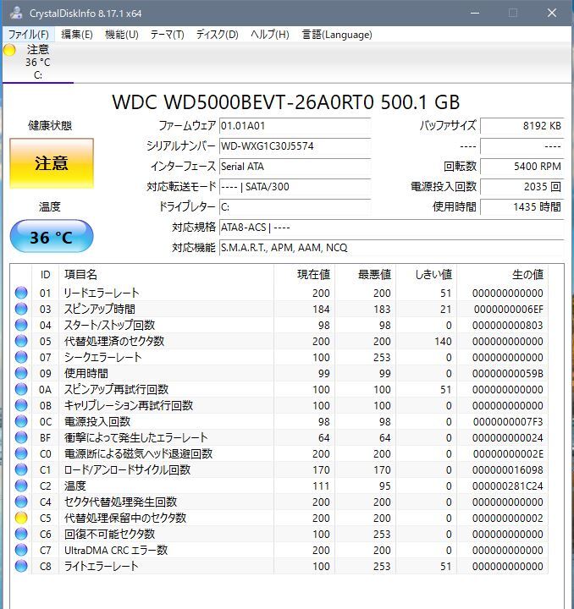
Task: Open the ファイル(F) menu
Action: tap(29, 35)
